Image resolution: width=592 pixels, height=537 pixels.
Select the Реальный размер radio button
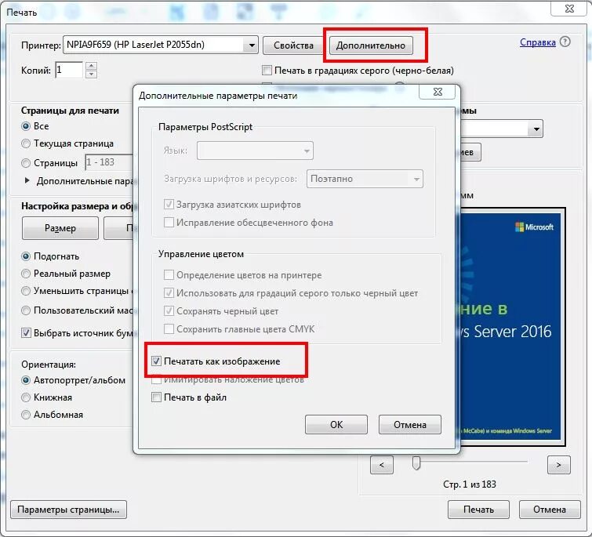pos(26,274)
